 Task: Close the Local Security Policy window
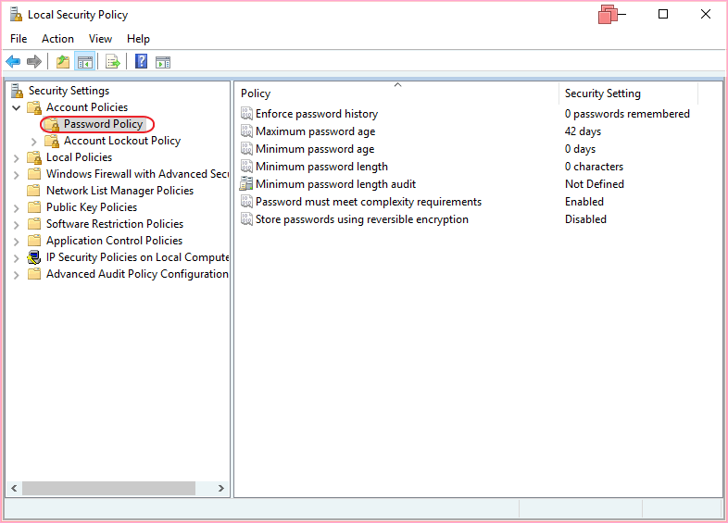(706, 15)
